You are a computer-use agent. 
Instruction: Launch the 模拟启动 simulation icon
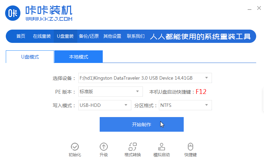[162, 147]
